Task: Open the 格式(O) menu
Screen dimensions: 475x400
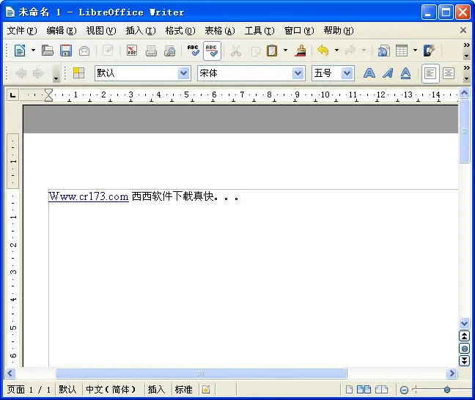Action: click(180, 31)
